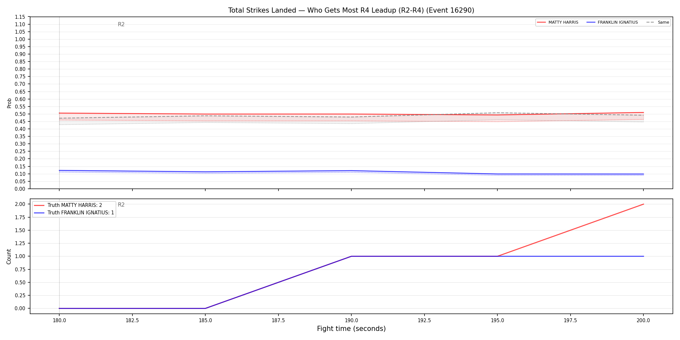Click the 200.0 x-axis tick label
The width and height of the screenshot is (680, 340).
tap(643, 321)
